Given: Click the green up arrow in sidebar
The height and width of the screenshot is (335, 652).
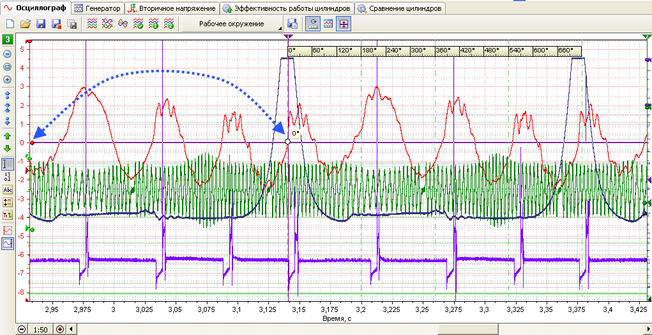Looking at the screenshot, I should [8, 136].
